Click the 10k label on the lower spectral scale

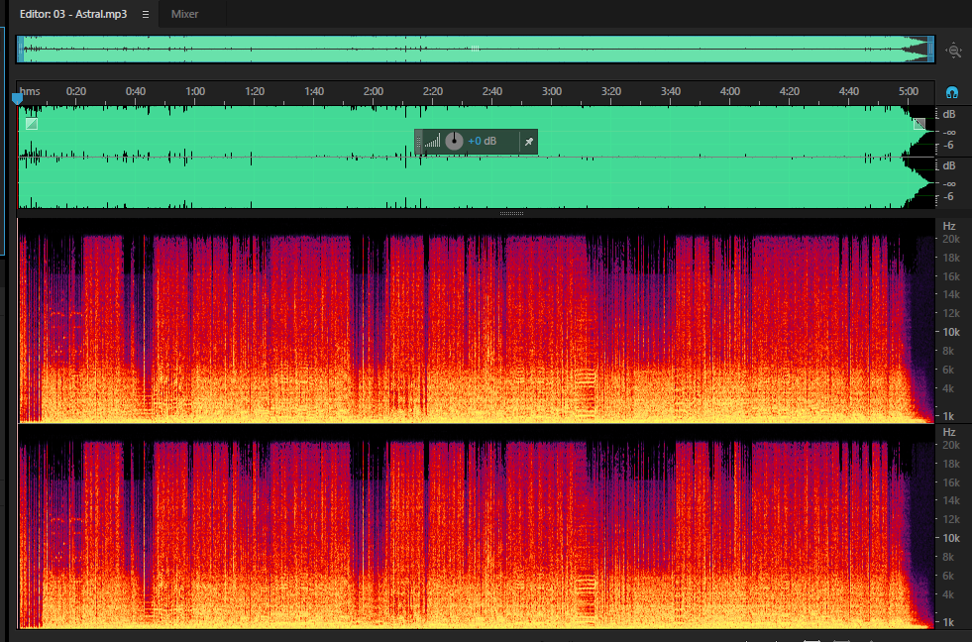[x=951, y=538]
